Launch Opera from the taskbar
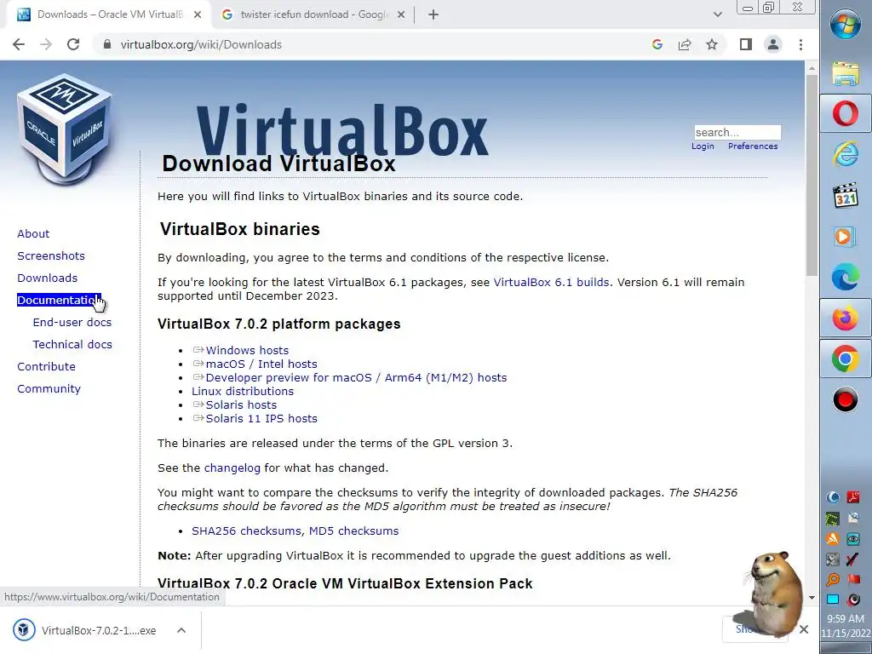The image size is (872, 654). click(x=846, y=114)
